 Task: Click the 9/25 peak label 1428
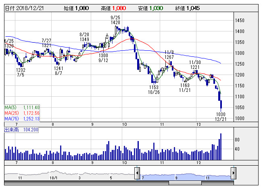tap(116, 23)
